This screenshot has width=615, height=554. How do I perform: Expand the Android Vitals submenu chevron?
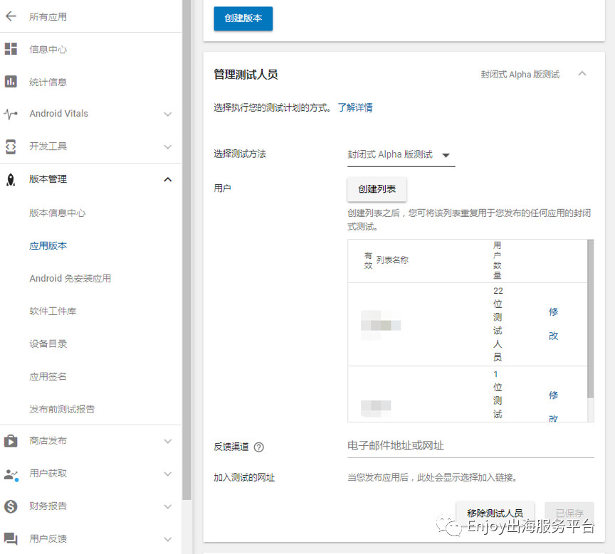[168, 114]
